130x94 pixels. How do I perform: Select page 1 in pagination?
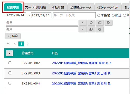(x=21, y=44)
